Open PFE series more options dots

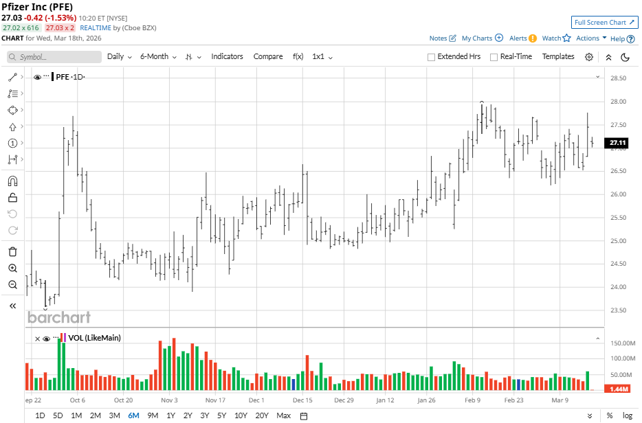(x=46, y=76)
